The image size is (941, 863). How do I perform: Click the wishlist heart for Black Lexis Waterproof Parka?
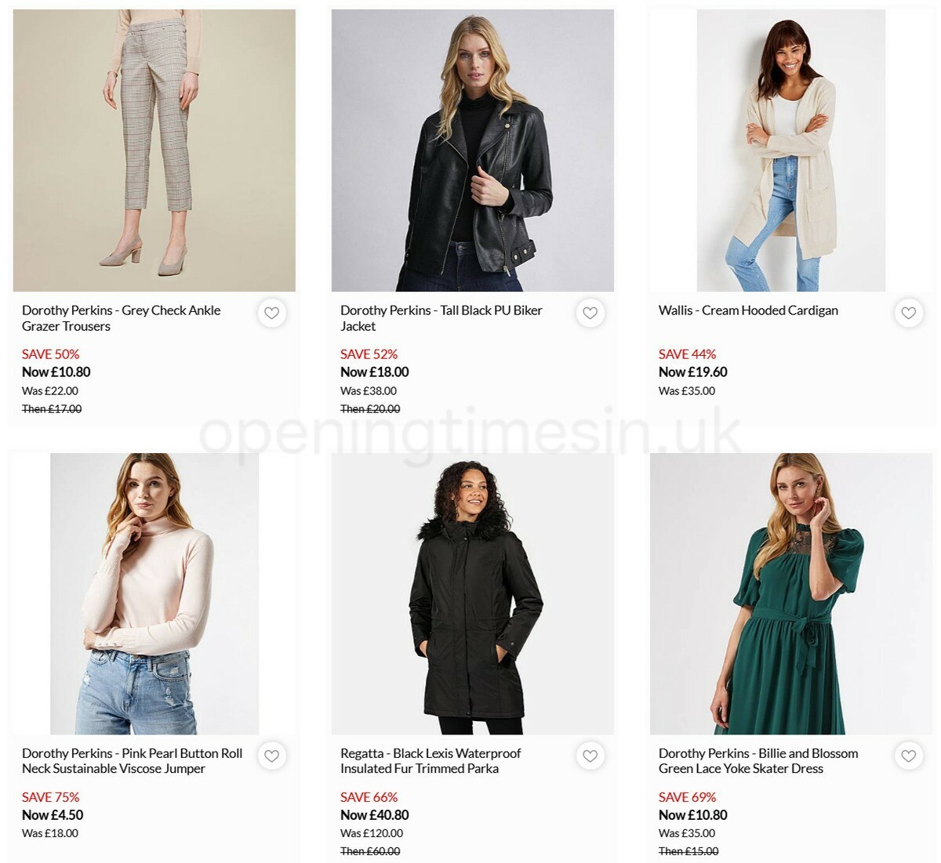tap(590, 756)
